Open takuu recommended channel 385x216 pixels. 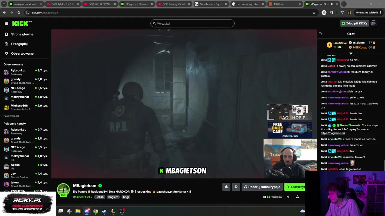tap(26, 184)
